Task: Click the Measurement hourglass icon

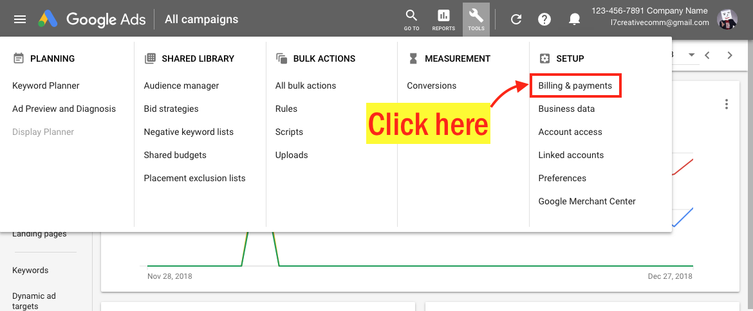Action: tap(413, 58)
